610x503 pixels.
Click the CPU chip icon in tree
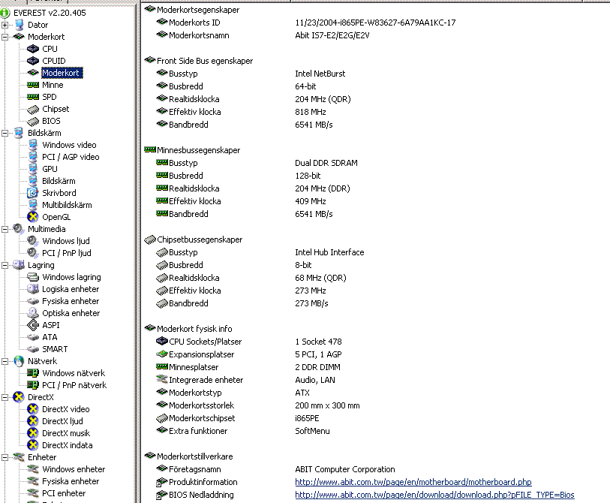(33, 49)
